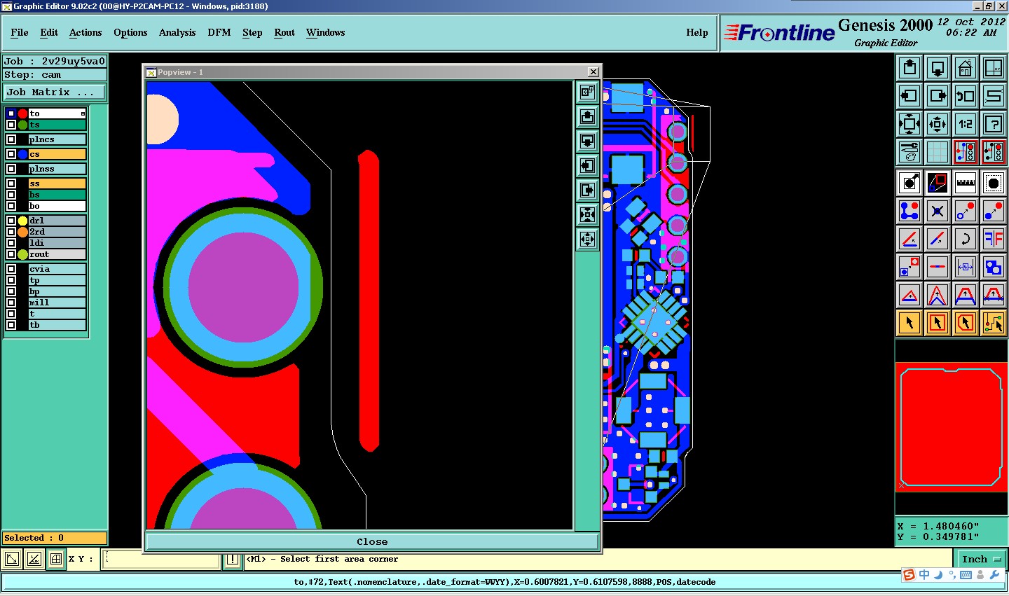Click the 'Selected : 0' status label

(55, 538)
